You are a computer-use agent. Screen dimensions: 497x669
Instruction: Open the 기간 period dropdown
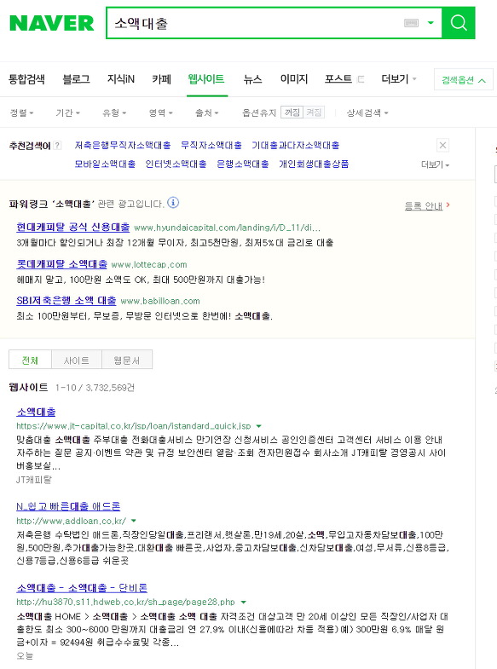67,113
